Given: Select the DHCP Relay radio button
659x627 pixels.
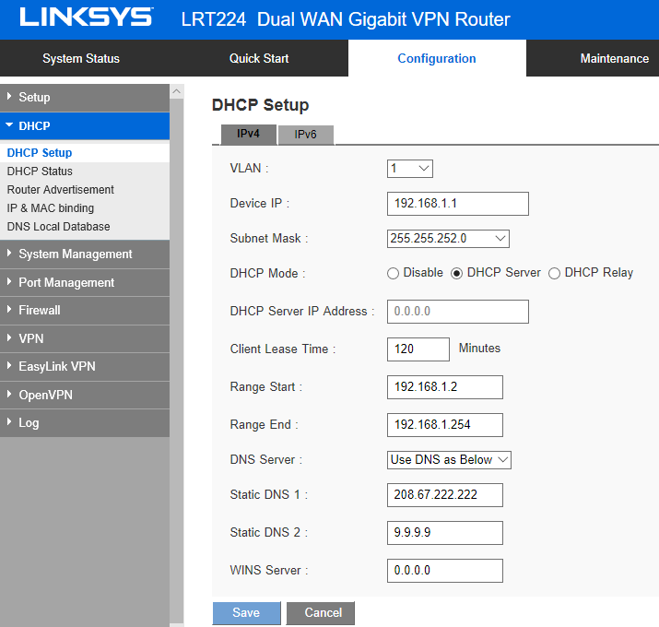Looking at the screenshot, I should pos(554,273).
